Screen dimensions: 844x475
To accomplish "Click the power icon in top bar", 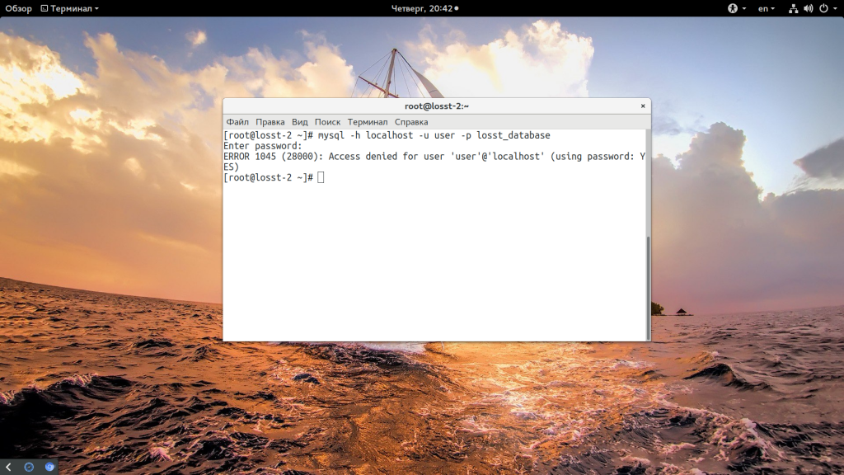I will (823, 8).
